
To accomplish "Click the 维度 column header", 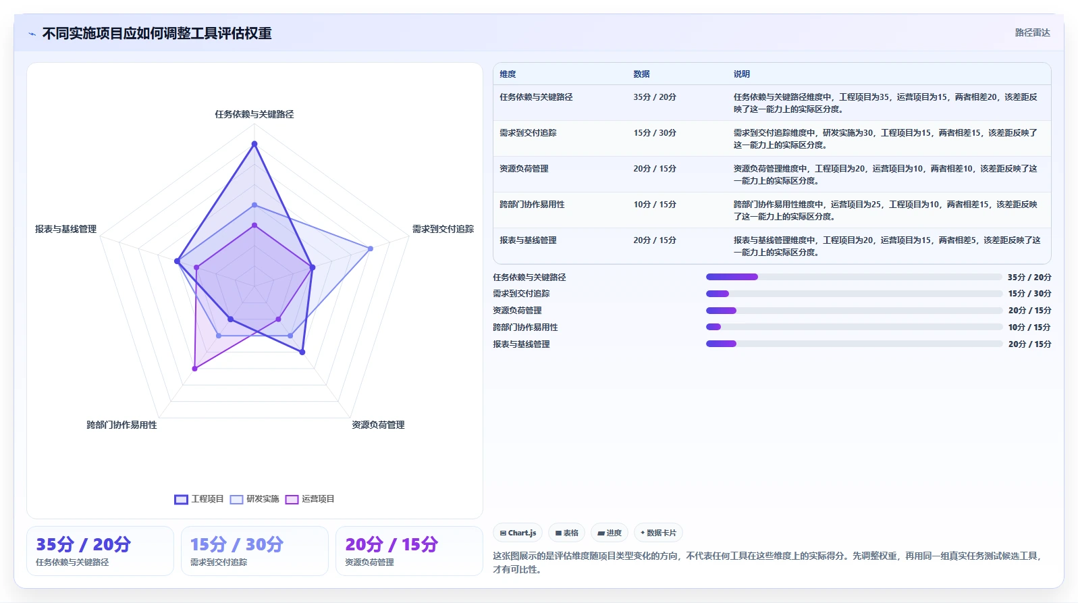I will pos(508,74).
